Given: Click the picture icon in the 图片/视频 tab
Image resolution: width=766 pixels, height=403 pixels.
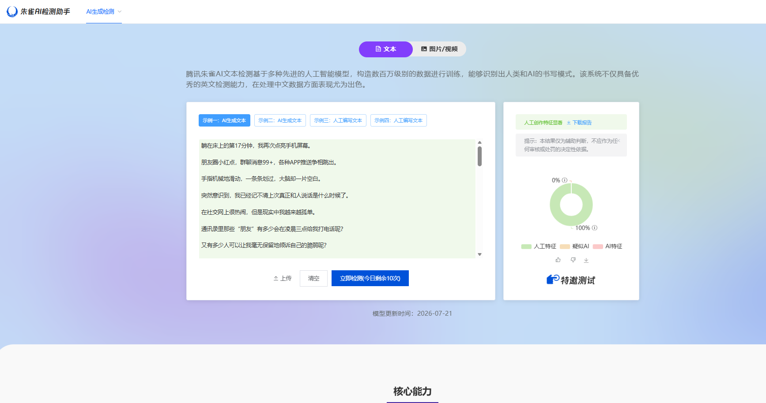Looking at the screenshot, I should (424, 49).
